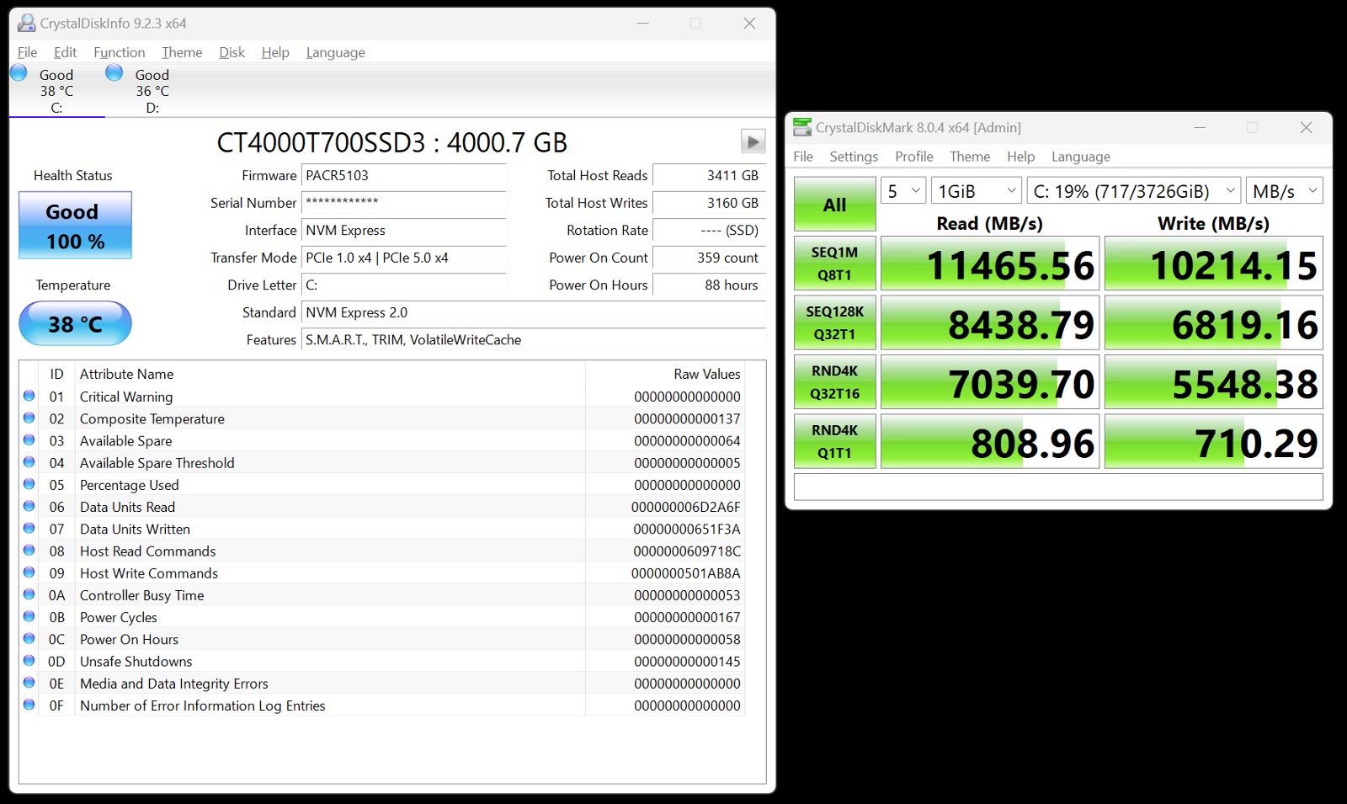
Task: Open target drive dropdown C: 19%
Action: (x=1134, y=191)
